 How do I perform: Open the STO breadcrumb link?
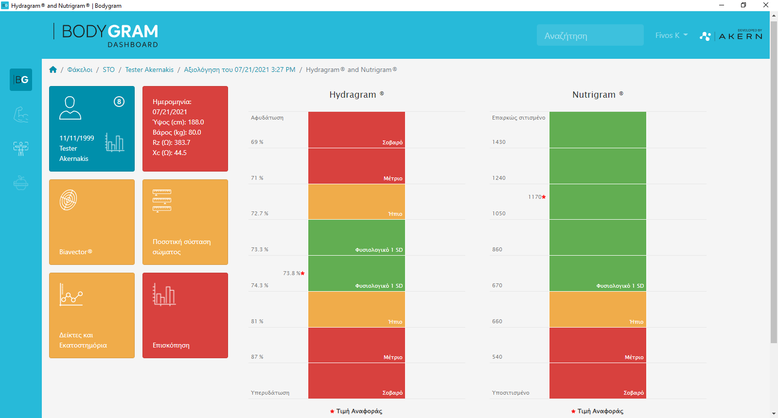coord(108,70)
